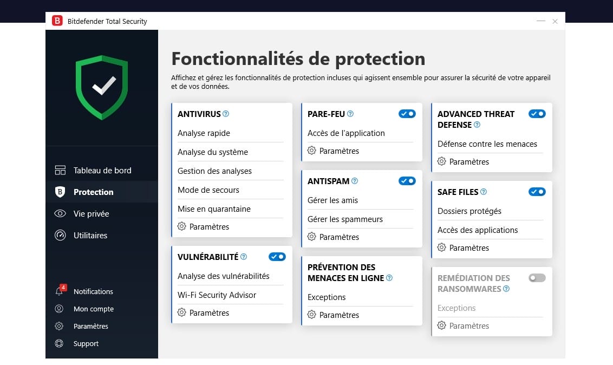613x365 pixels.
Task: Click gear icon in Advanced Threat Defense card
Action: pos(441,161)
